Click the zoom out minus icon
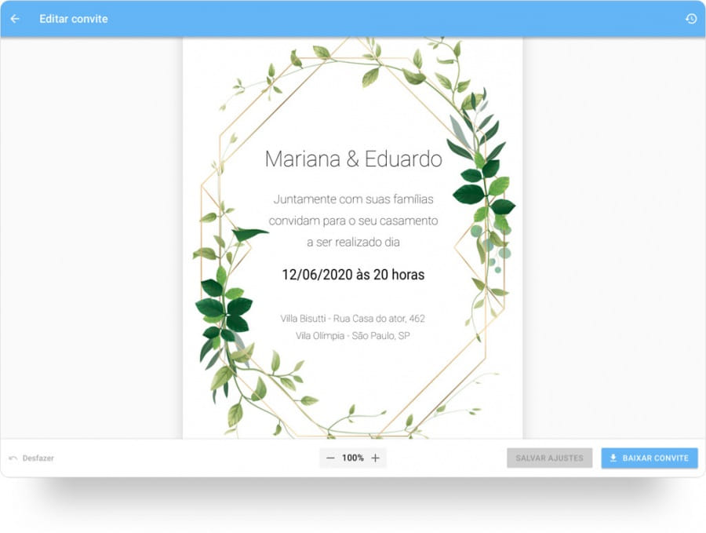 coord(329,458)
